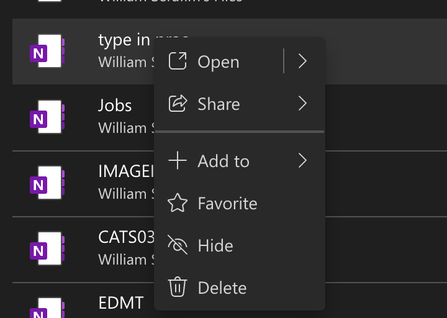
Task: Select Delete in the context menu
Action: (x=240, y=287)
